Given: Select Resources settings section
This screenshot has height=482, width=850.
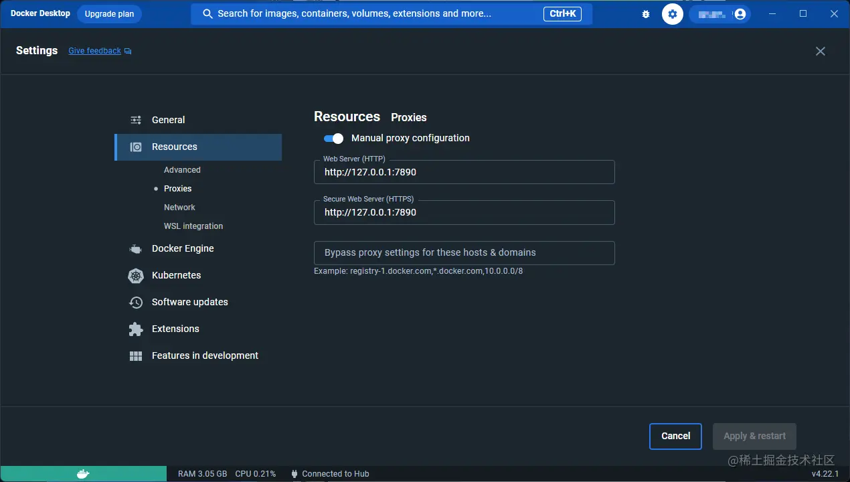Looking at the screenshot, I should (x=198, y=147).
